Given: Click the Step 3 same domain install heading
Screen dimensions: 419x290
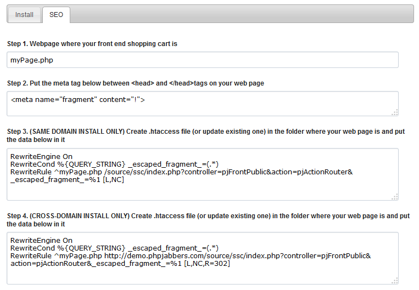Looking at the screenshot, I should 206,135.
